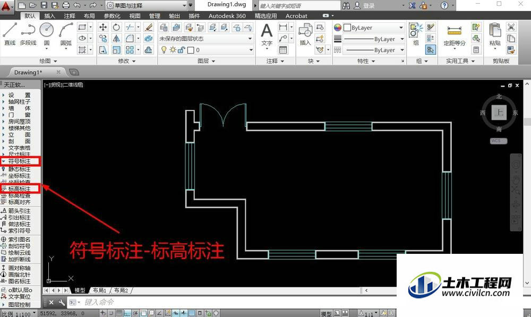Open the 参数化 ribbon tab
The image size is (531, 317).
coord(112,16)
